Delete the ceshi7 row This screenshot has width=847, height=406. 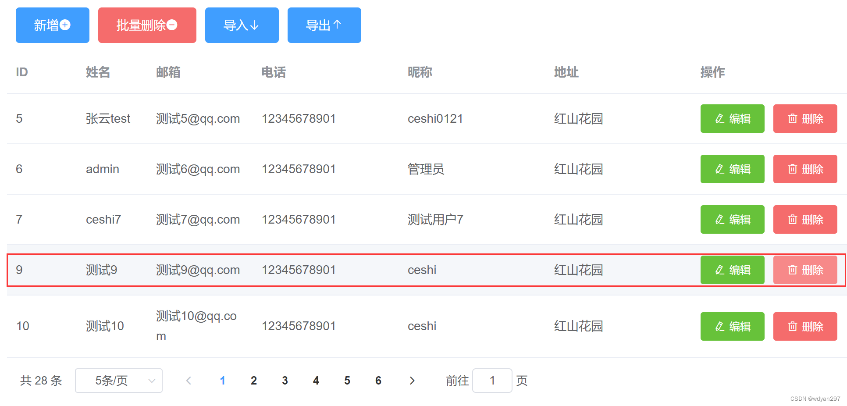click(805, 219)
